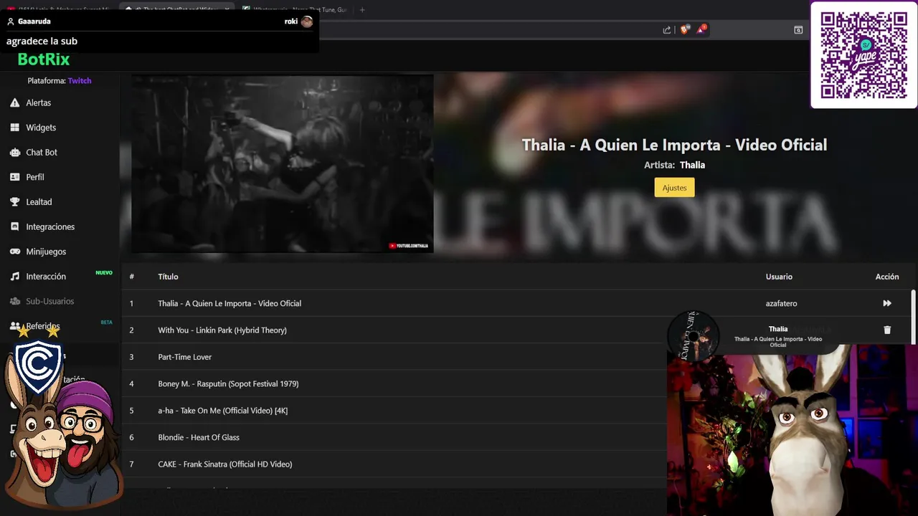The image size is (918, 516).
Task: Open the Sub-Usuarios people icon
Action: tap(14, 301)
